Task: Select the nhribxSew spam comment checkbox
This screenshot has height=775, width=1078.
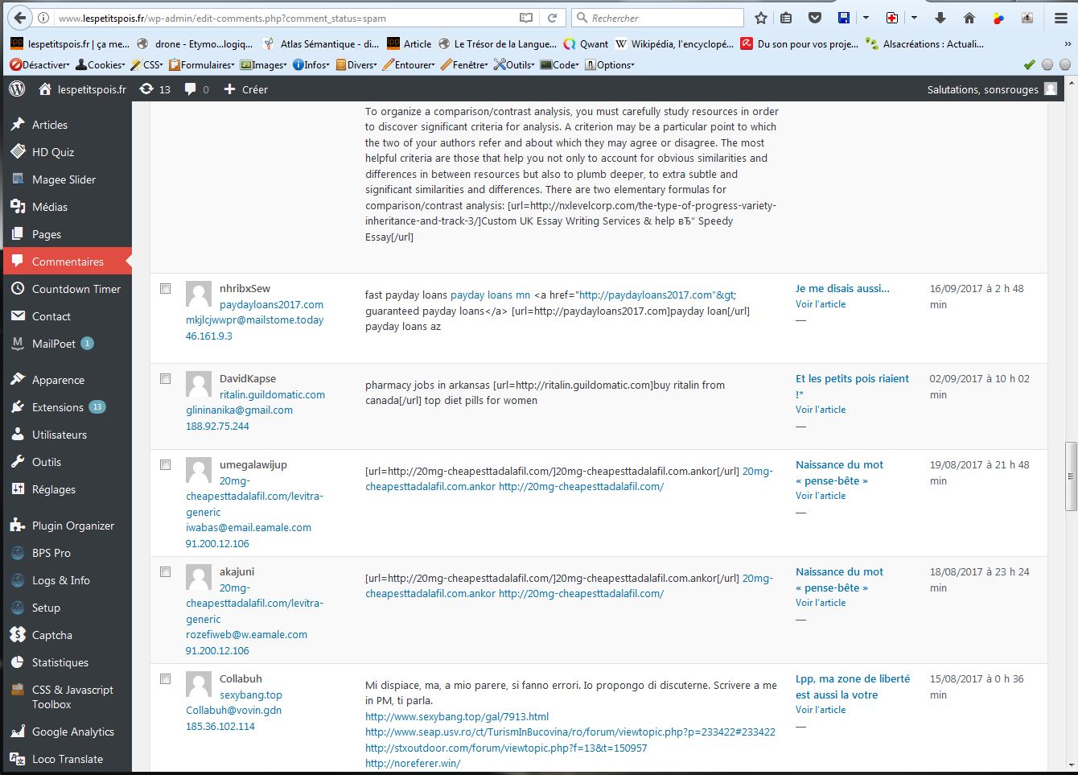Action: point(166,289)
